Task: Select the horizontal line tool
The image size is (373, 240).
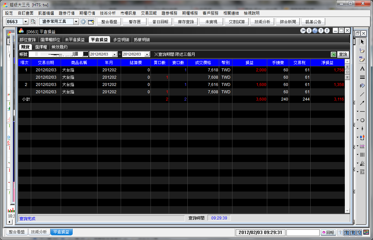Action: tap(362, 112)
